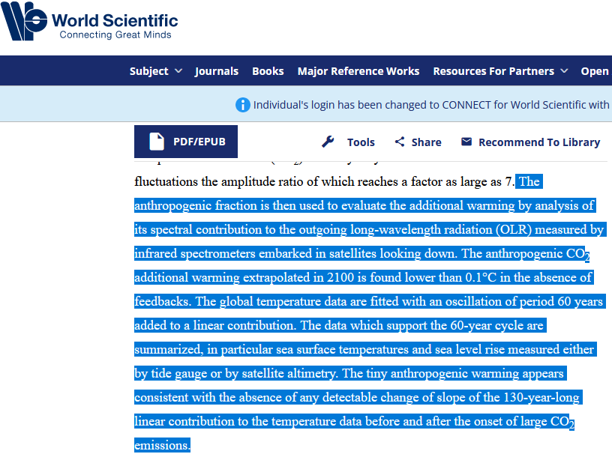Open Major Reference Works
The width and height of the screenshot is (612, 454).
(358, 71)
